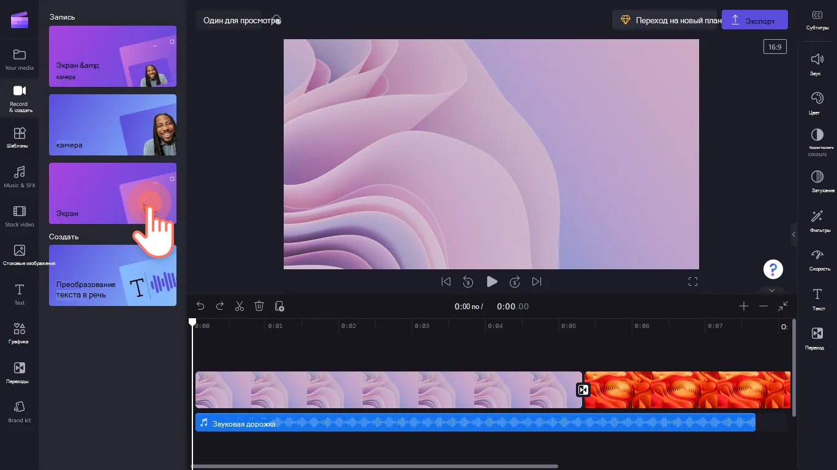Fit the timeline to screen
Screen dimensions: 837x470
(783, 306)
